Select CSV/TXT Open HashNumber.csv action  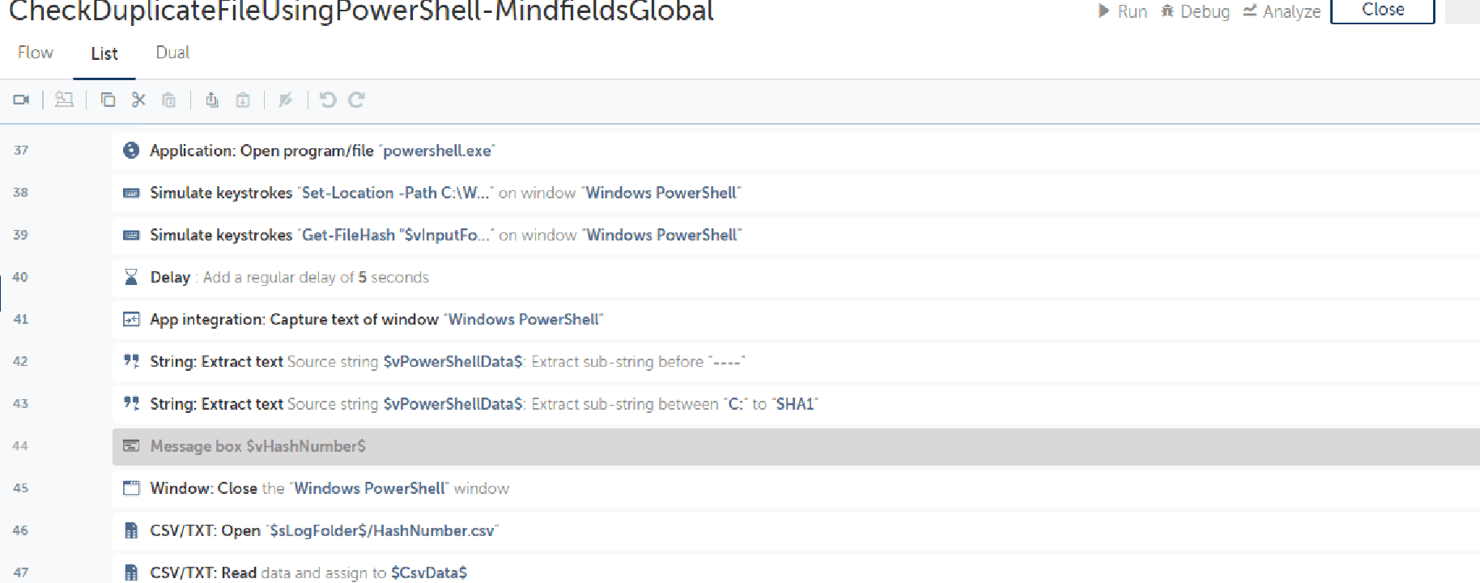coord(796,530)
